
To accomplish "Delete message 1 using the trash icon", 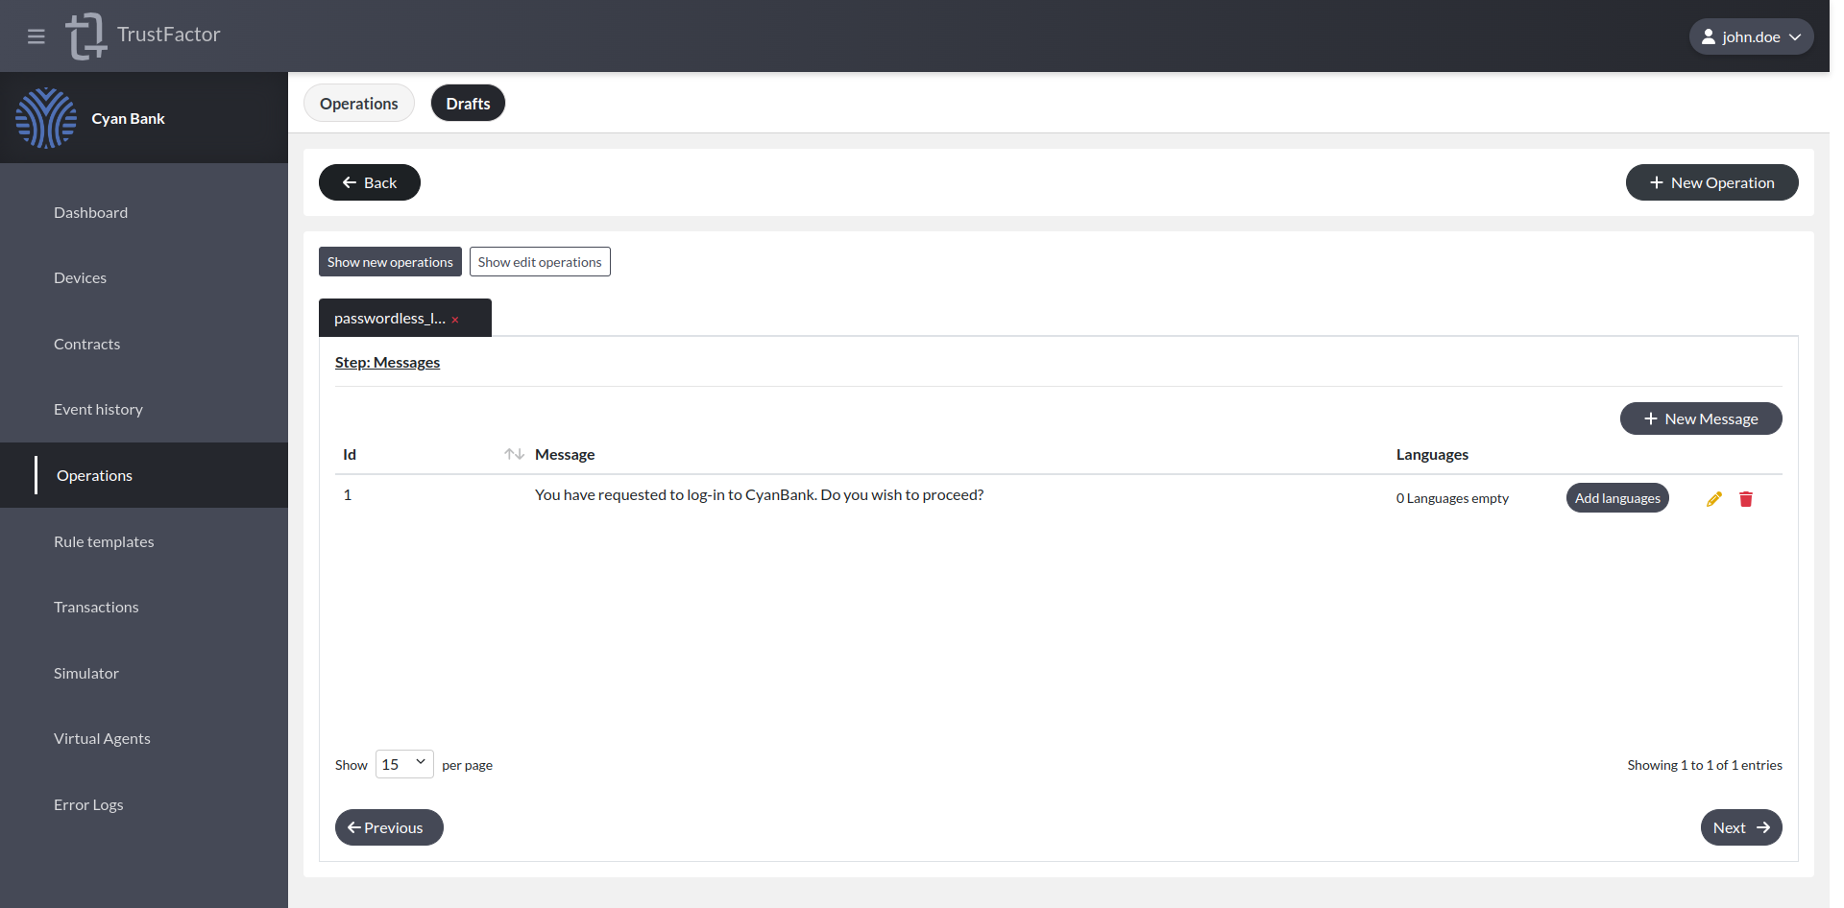I will click(x=1746, y=498).
